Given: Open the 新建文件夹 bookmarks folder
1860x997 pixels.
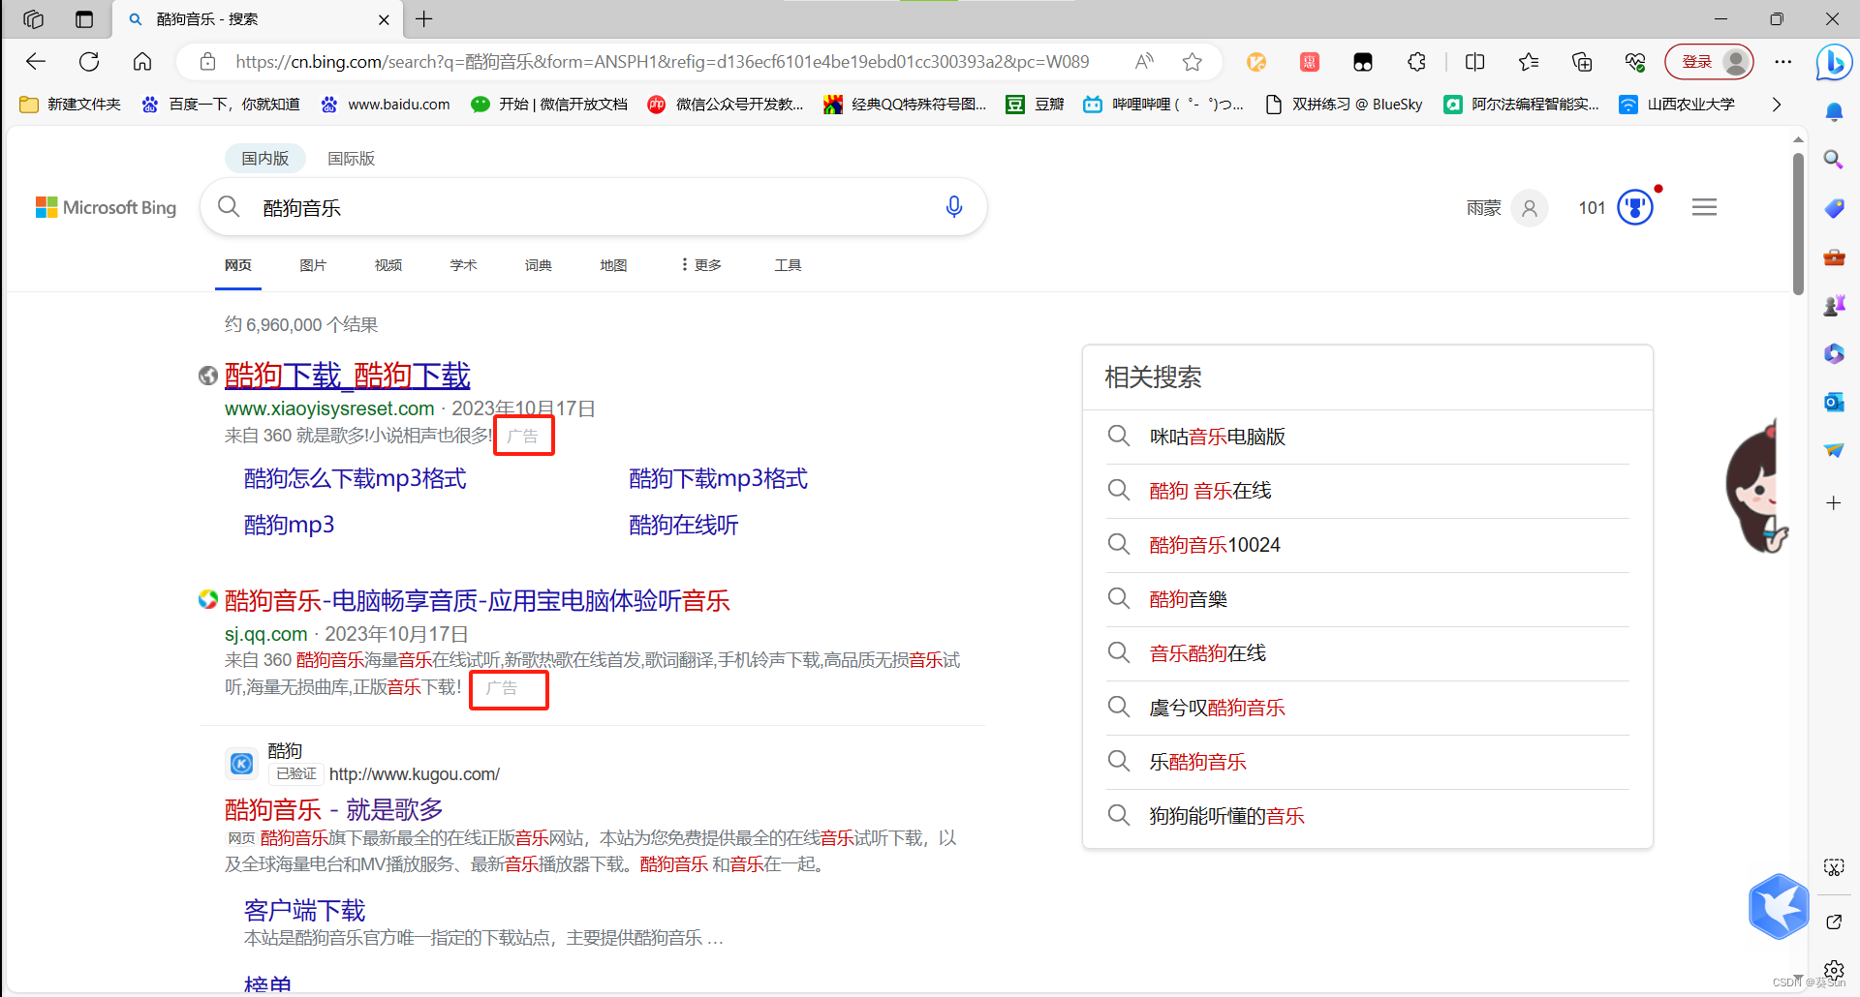Looking at the screenshot, I should coord(71,104).
